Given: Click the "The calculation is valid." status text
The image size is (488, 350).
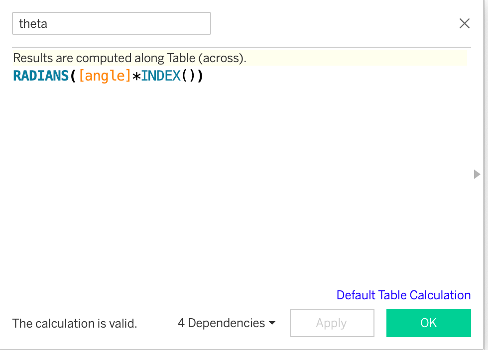Looking at the screenshot, I should click(75, 323).
